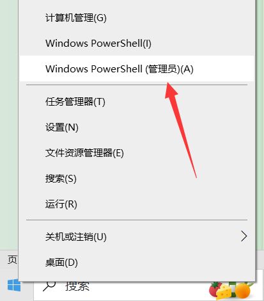Expand the 关机或注销 submenu chevron arrow
Viewport: 264px width, 301px height.
point(244,236)
